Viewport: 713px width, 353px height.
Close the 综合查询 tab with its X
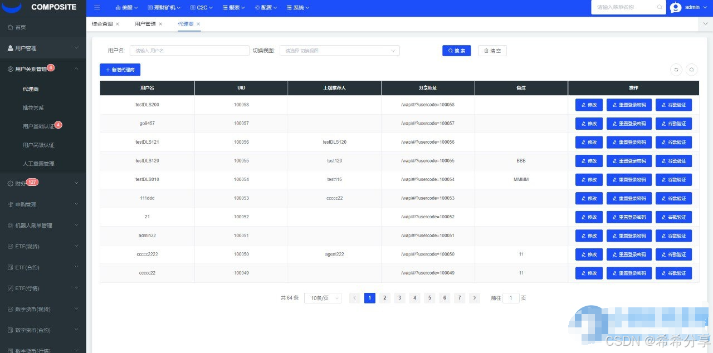(x=118, y=24)
